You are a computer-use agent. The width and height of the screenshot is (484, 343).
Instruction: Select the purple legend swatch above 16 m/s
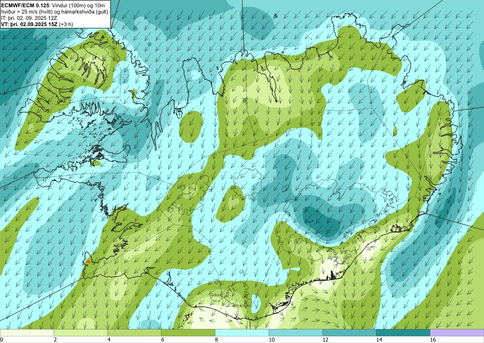(x=457, y=332)
